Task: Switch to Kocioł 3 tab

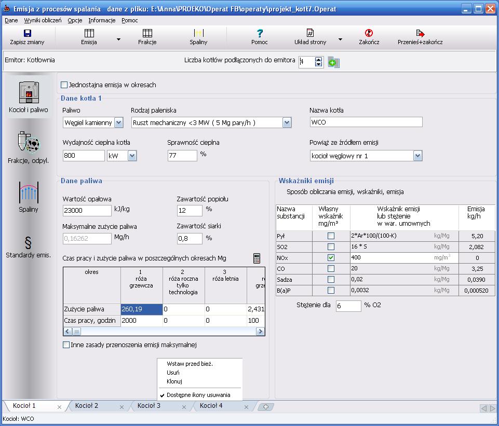Action: coord(149,406)
